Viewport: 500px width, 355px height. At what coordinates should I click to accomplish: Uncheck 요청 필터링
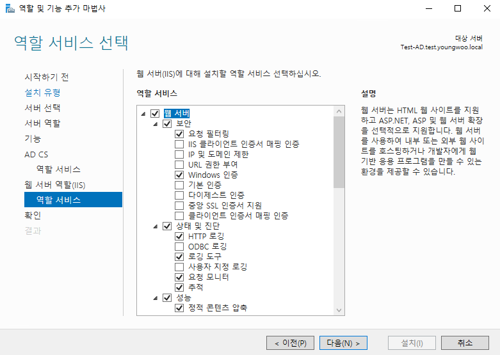coord(179,134)
